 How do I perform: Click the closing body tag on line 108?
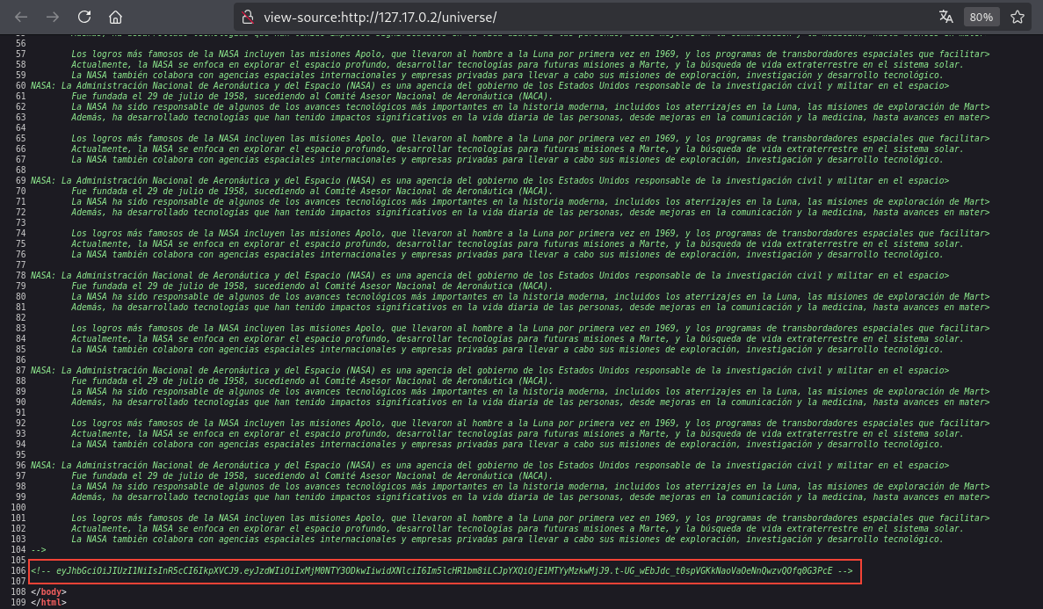pos(48,591)
